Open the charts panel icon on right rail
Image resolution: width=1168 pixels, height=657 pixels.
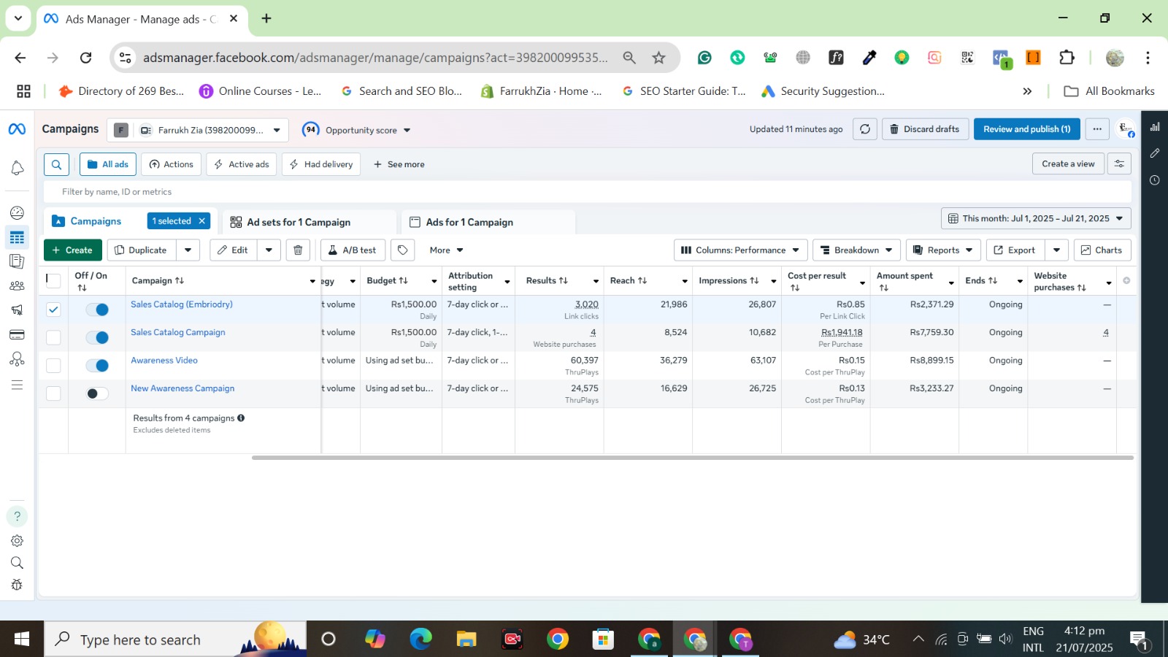pyautogui.click(x=1155, y=127)
